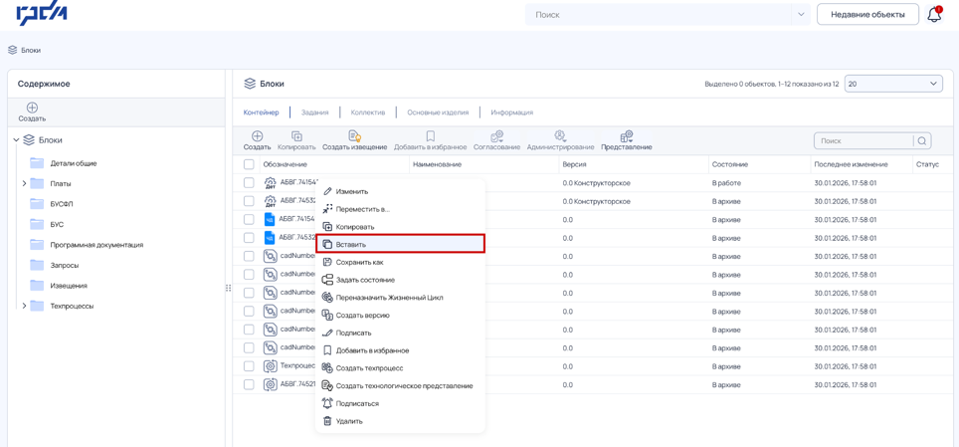Viewport: 959px width, 447px height.
Task: Click Создать in the Блоки table toolbar
Action: 257,140
